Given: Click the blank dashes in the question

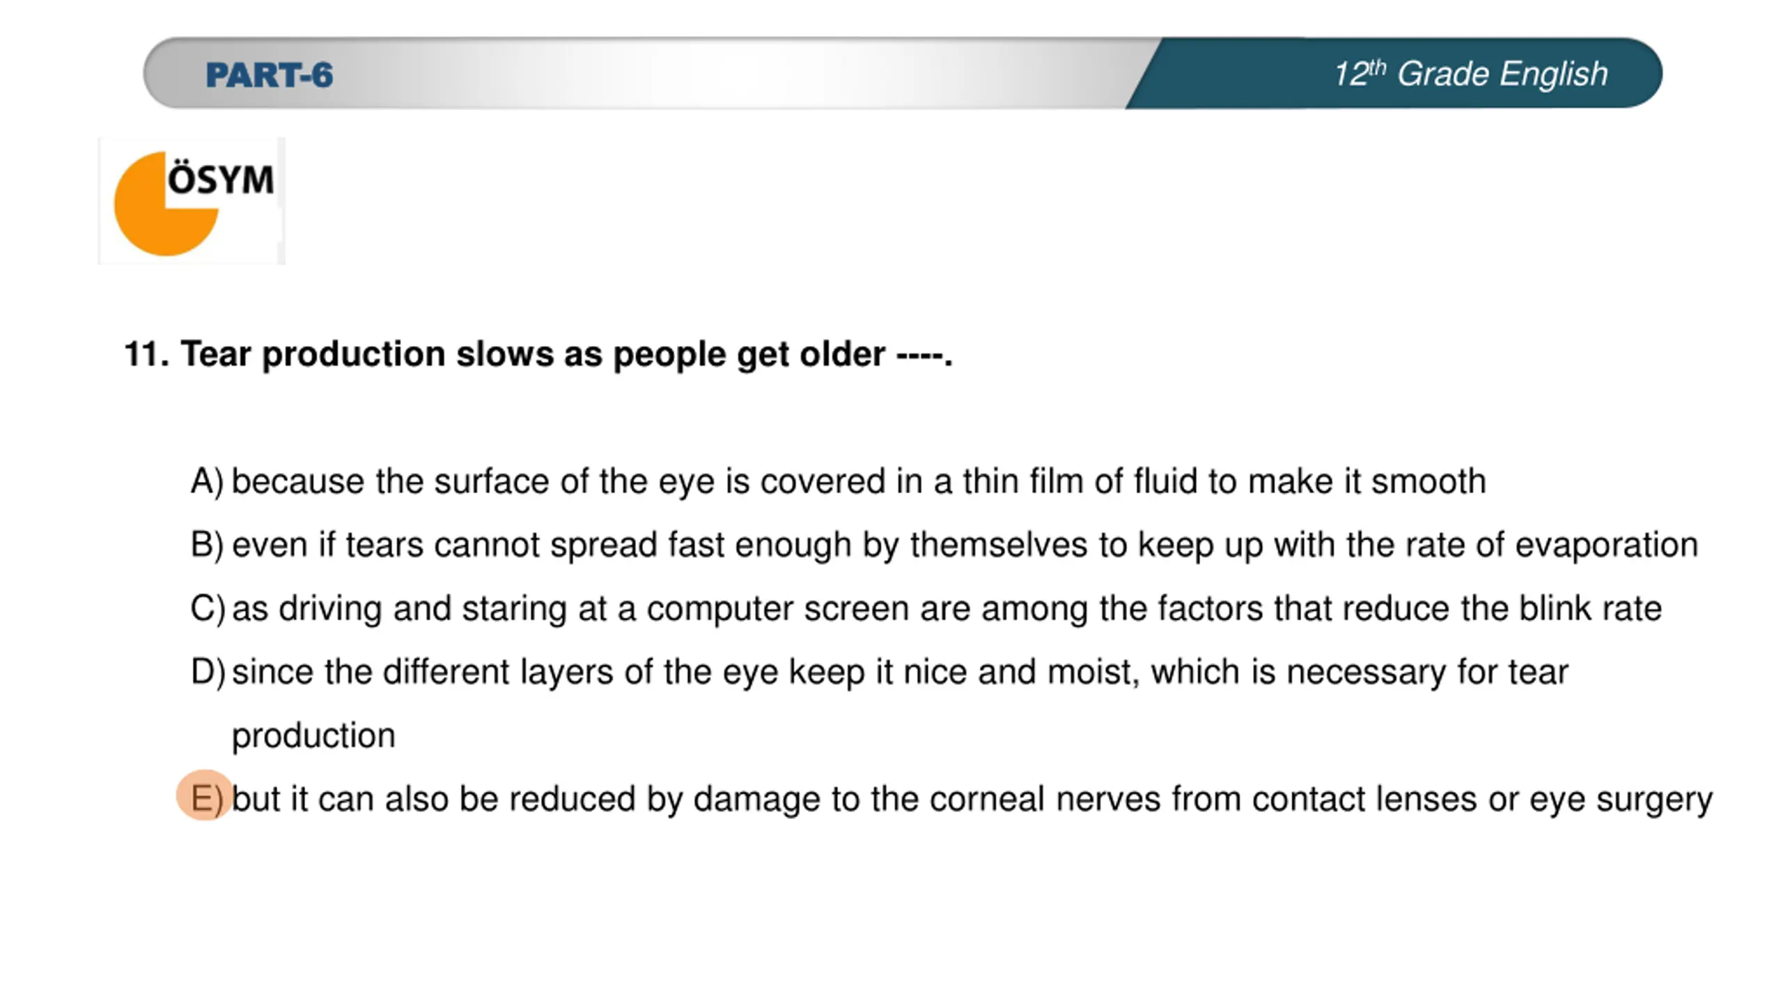Looking at the screenshot, I should (x=921, y=356).
